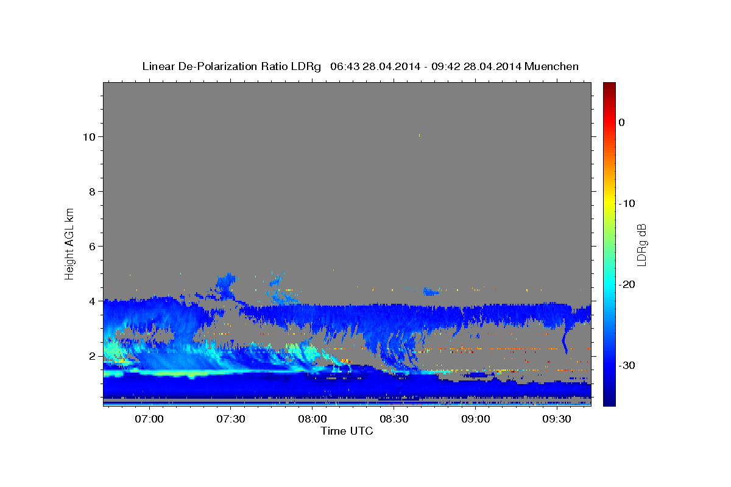The image size is (731, 487).
Task: Click the '08:00' time tick label
Action: tap(313, 419)
